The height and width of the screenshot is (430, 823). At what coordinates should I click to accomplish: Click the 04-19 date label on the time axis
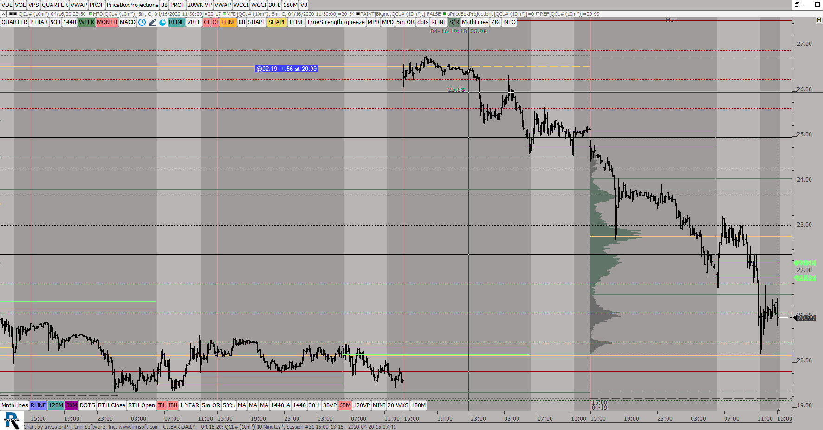click(599, 407)
